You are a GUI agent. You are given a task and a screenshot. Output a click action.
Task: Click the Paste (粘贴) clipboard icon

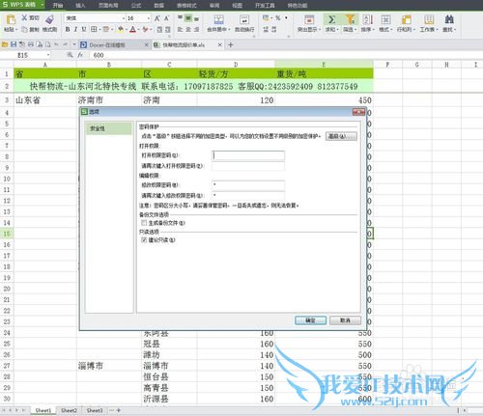pos(11,19)
